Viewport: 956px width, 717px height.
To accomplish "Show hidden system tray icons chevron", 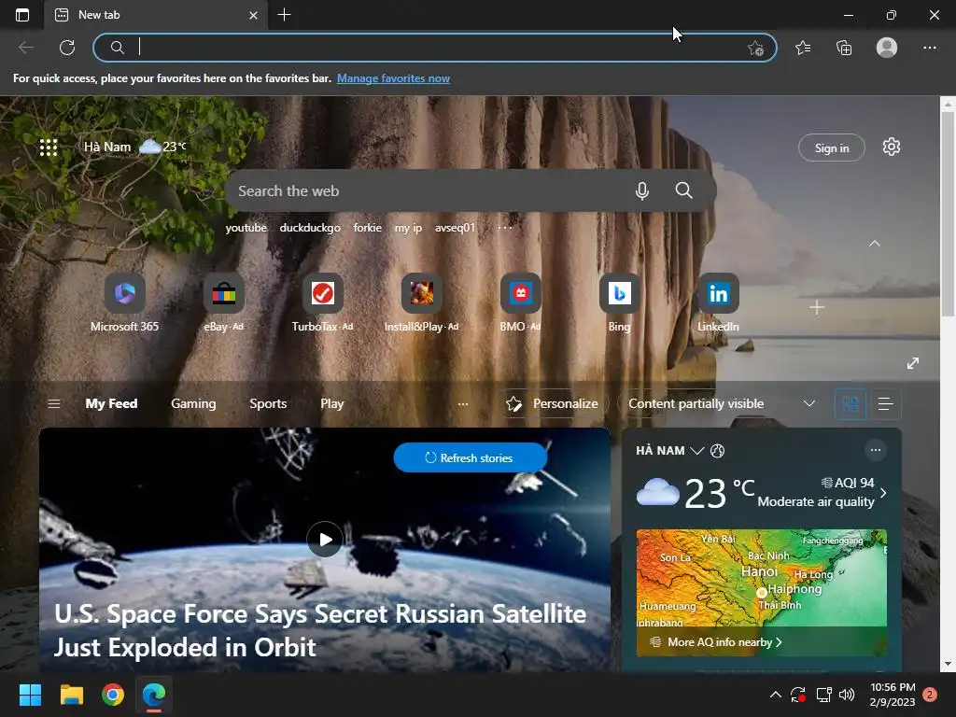I will click(776, 695).
